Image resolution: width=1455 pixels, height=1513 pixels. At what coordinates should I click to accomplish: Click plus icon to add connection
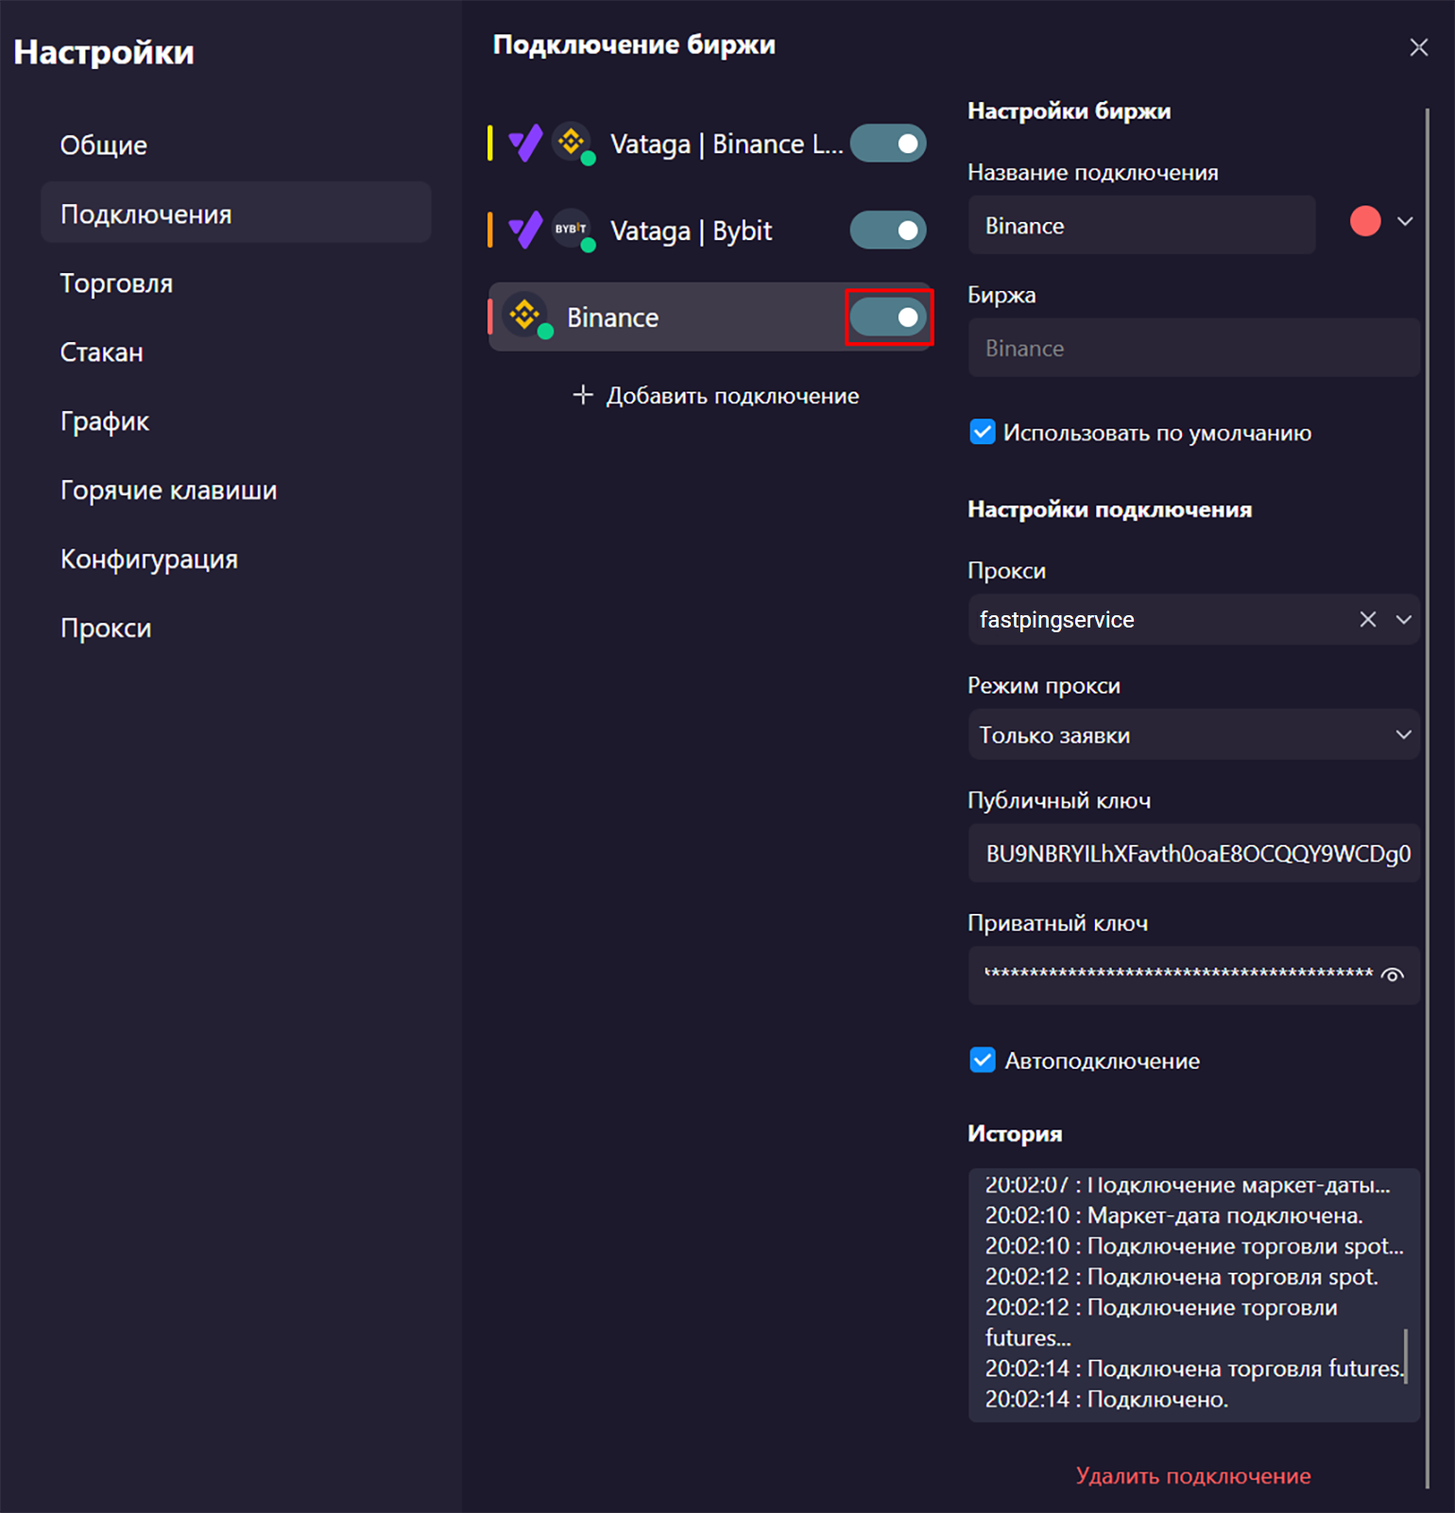[x=583, y=395]
